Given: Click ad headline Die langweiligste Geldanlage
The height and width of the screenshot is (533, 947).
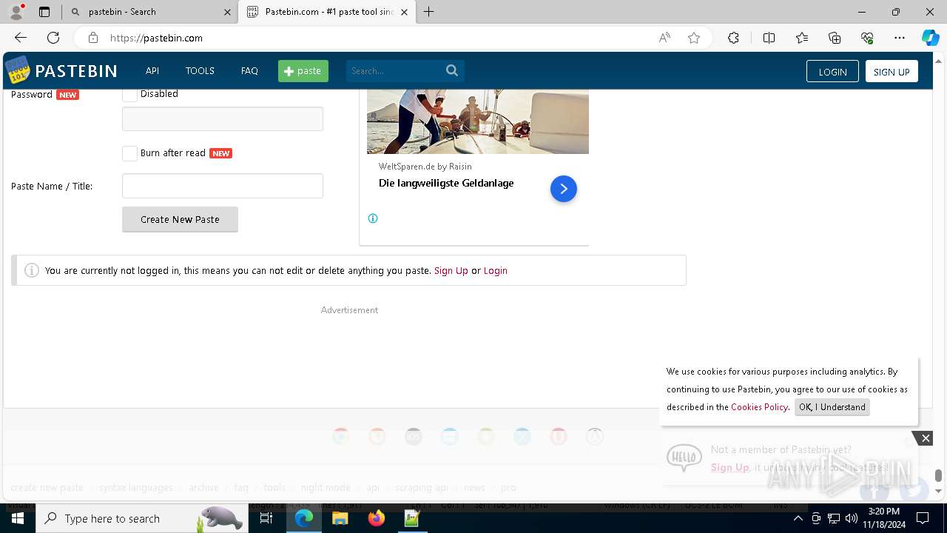Looking at the screenshot, I should (x=446, y=183).
